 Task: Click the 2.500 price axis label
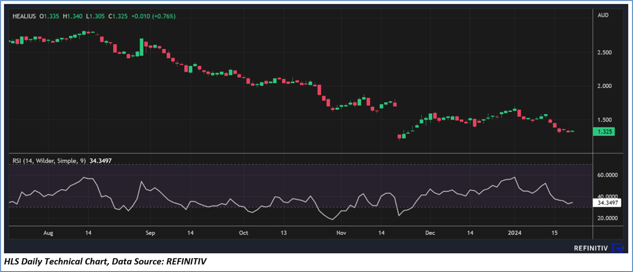(x=605, y=52)
